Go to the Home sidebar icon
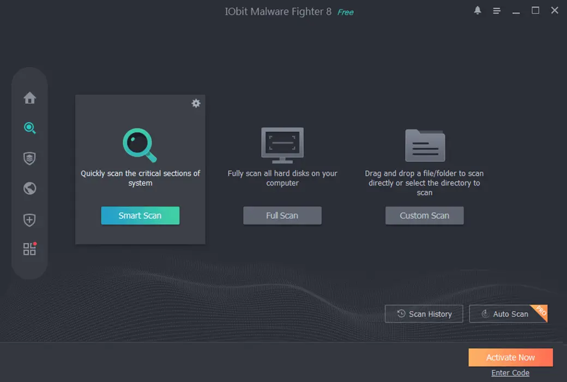The width and height of the screenshot is (567, 382). pos(29,98)
